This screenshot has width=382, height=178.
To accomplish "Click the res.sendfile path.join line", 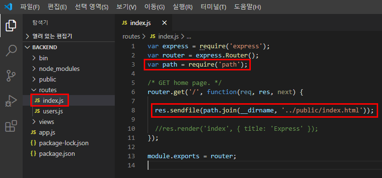I will point(264,110).
